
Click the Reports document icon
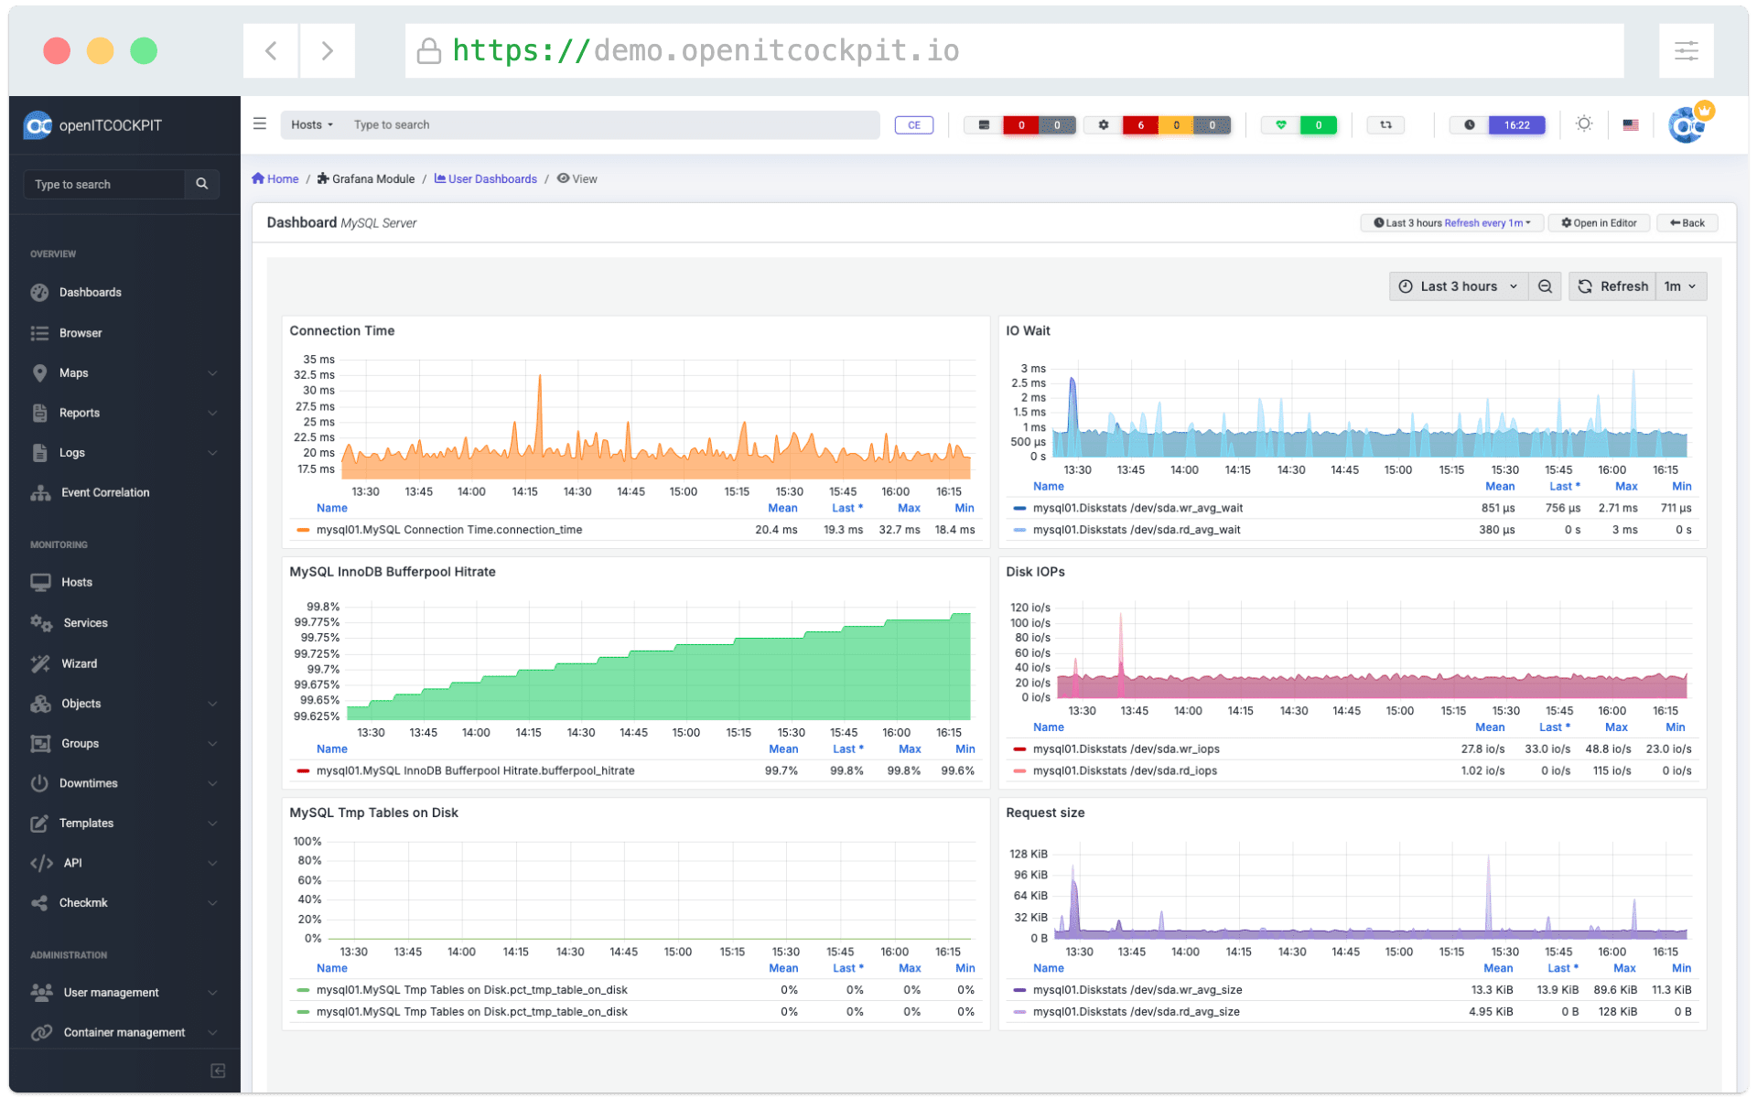pyautogui.click(x=39, y=413)
